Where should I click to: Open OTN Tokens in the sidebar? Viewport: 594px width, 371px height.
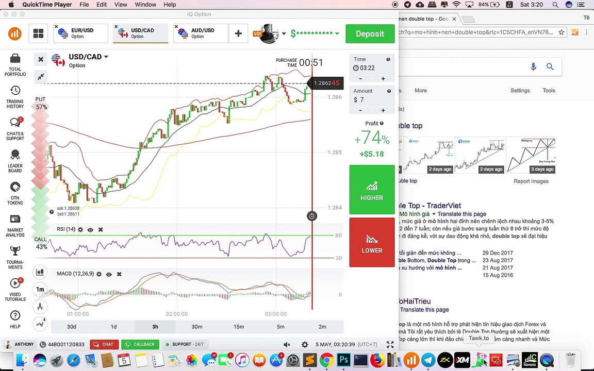point(15,193)
